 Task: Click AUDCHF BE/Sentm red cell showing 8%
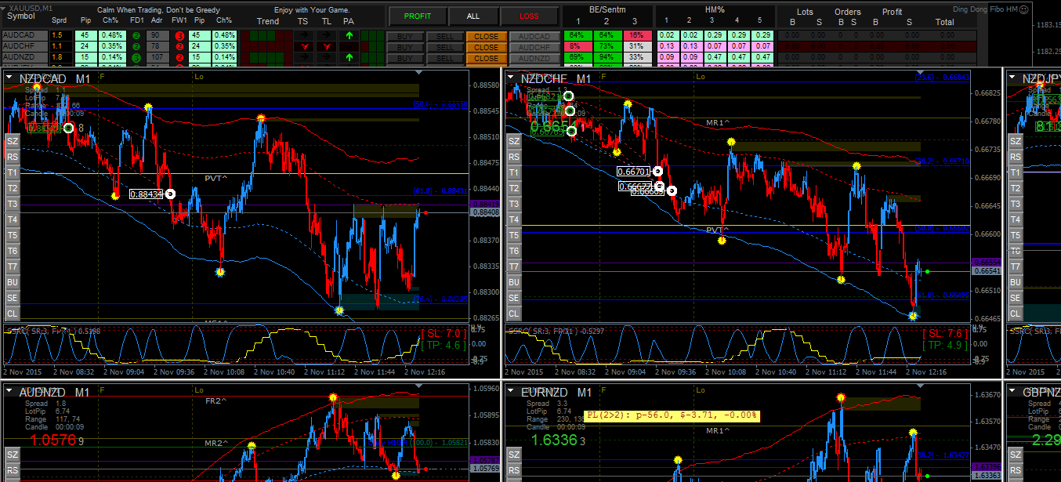coord(578,47)
